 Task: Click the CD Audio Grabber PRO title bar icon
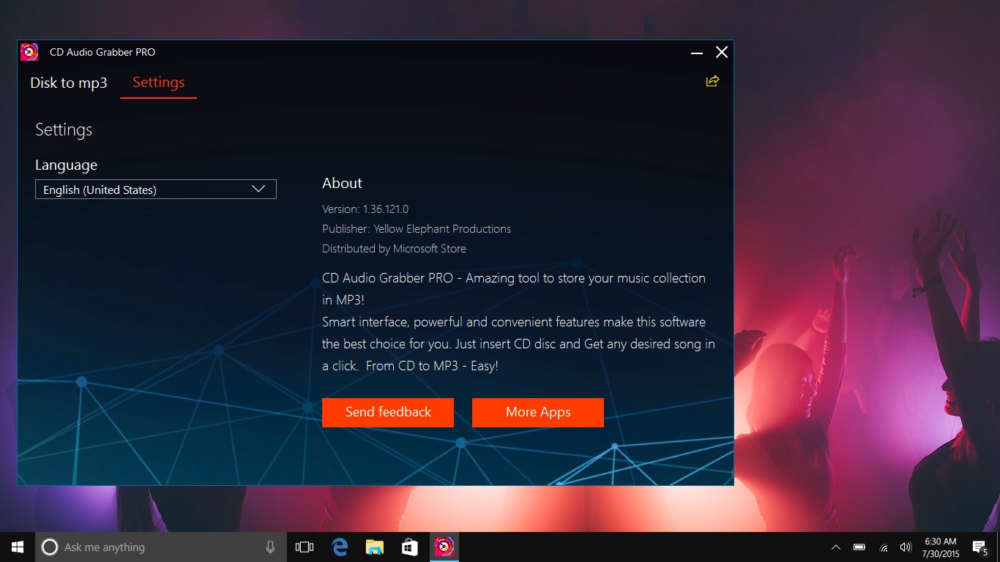point(29,52)
